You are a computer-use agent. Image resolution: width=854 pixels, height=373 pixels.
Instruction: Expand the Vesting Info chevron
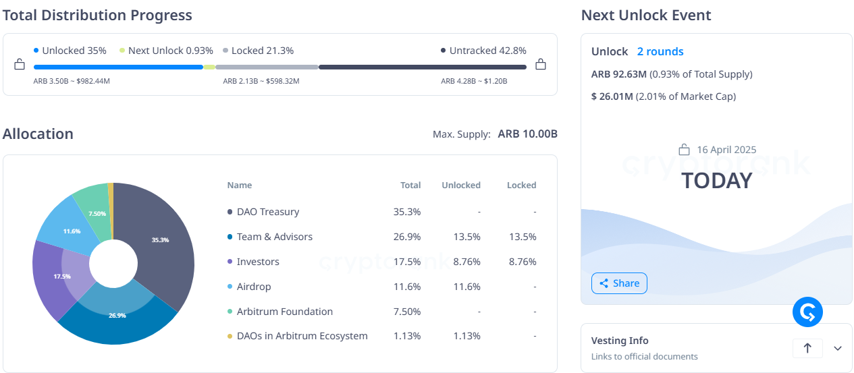point(838,348)
